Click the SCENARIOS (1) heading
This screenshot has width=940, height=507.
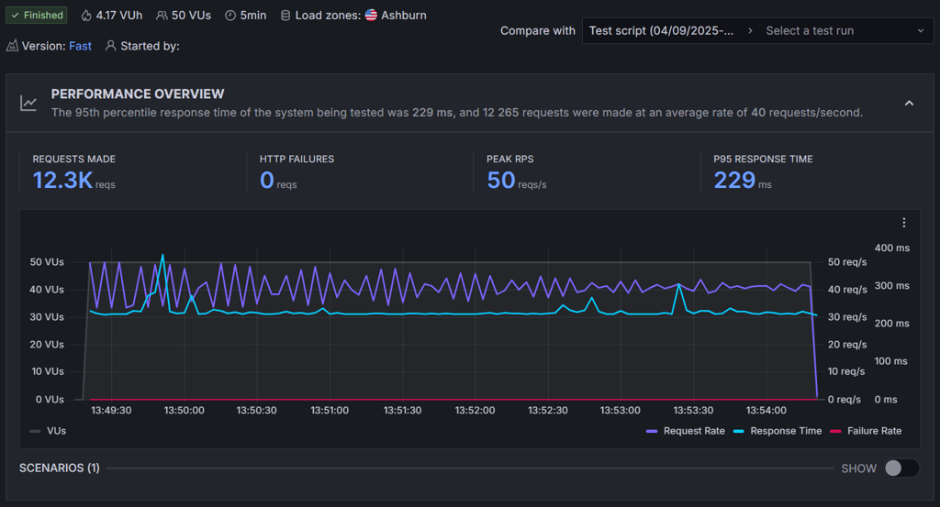pyautogui.click(x=60, y=468)
